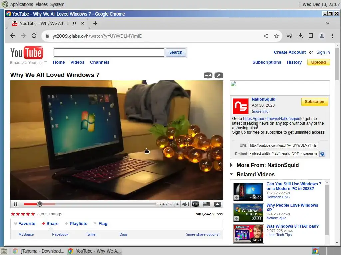Open Can You Still Use Windows 7 video
This screenshot has height=255, width=341.
click(x=294, y=186)
